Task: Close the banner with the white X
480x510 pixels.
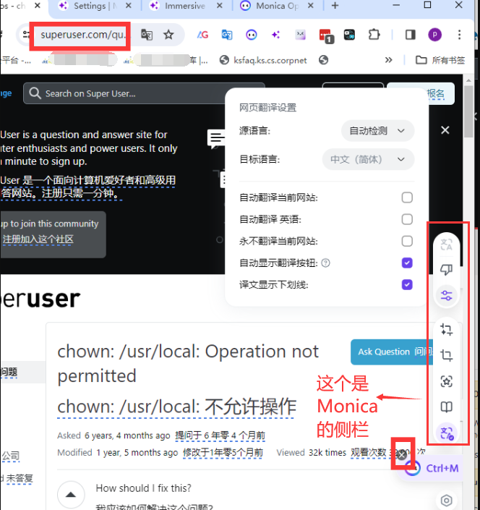Action: point(445,130)
